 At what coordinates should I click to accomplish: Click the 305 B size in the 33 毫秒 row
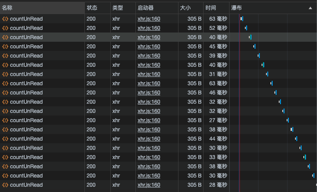(194, 157)
